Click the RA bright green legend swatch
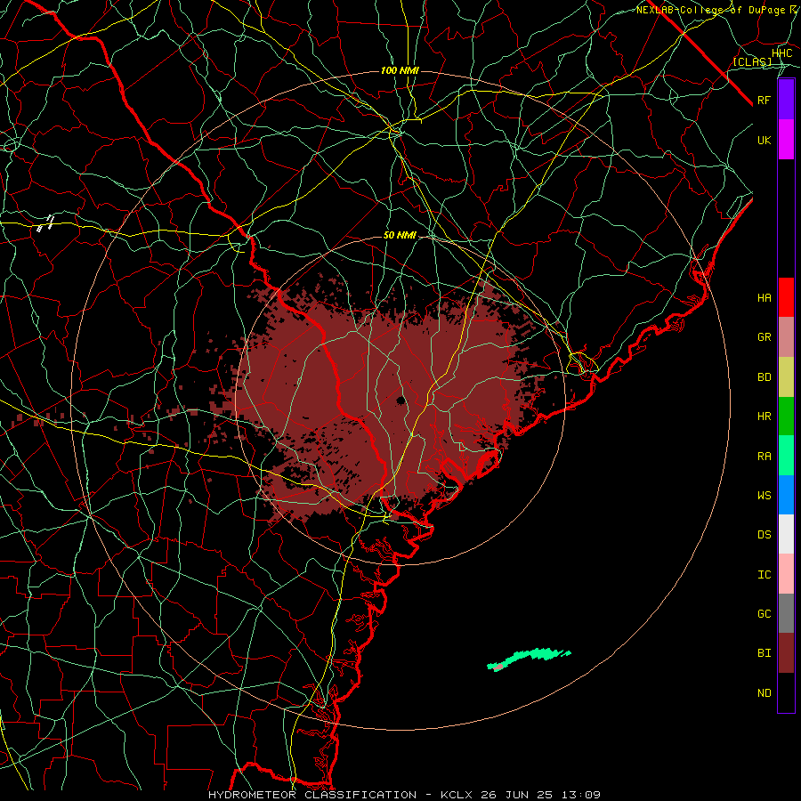The image size is (801, 801). 786,456
